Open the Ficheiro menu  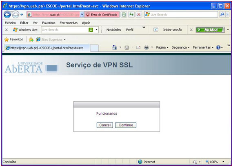pyautogui.click(x=10, y=23)
